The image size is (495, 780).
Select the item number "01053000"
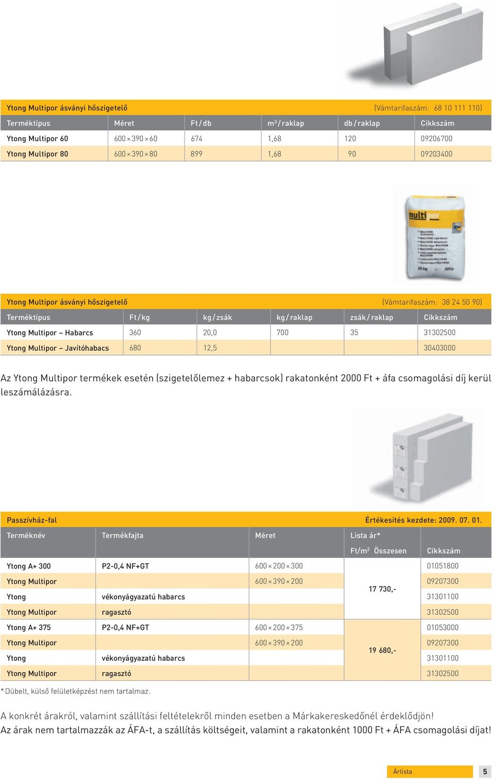(x=443, y=627)
